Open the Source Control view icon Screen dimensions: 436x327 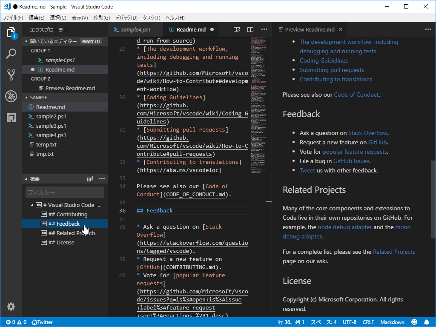[11, 75]
